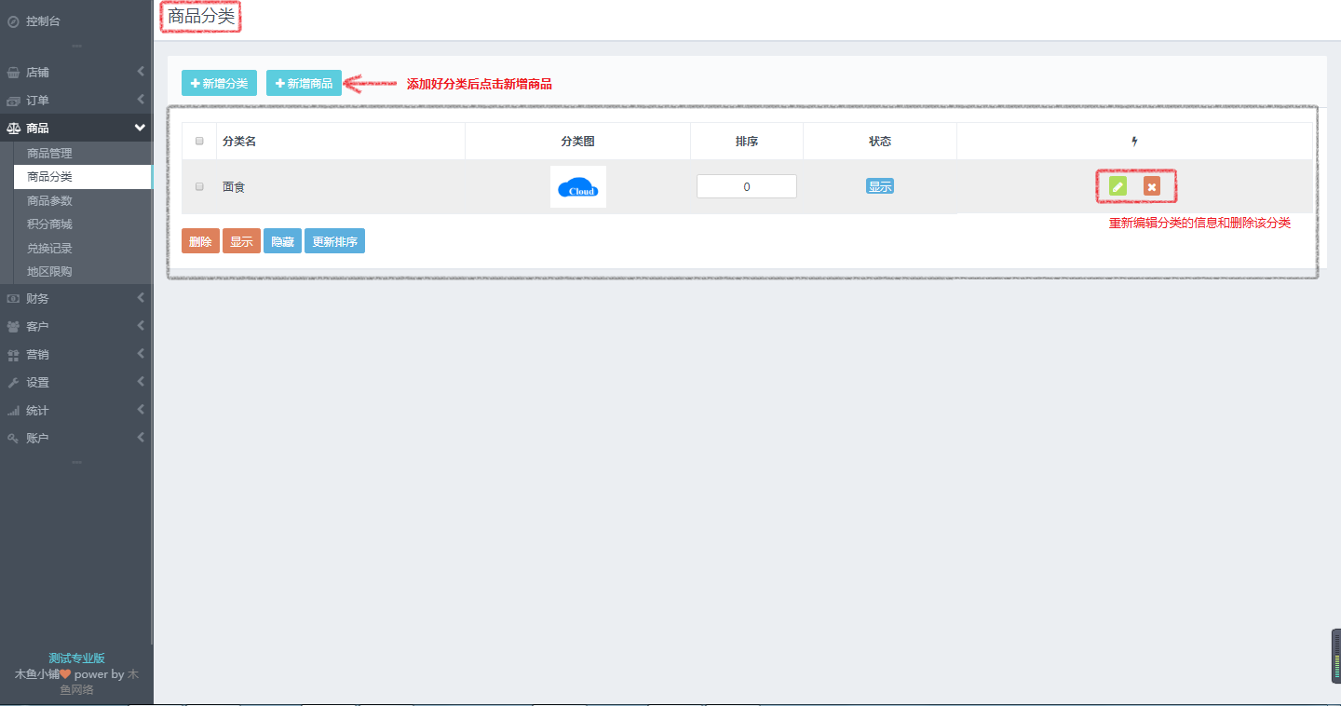Click the sort order input field for 面食
1341x706 pixels.
pos(746,186)
